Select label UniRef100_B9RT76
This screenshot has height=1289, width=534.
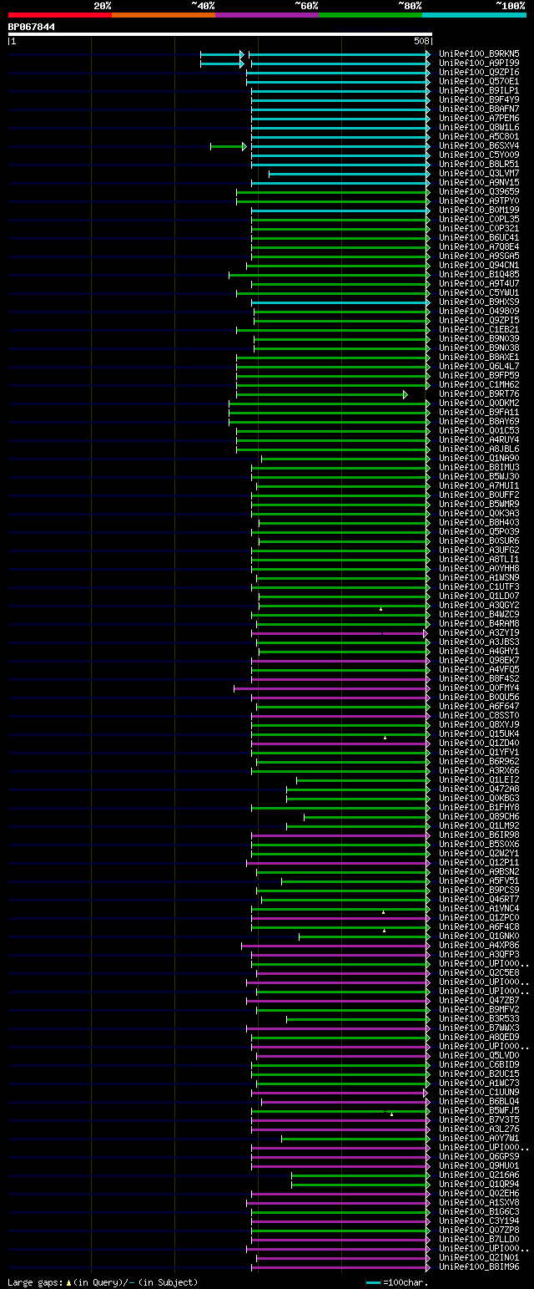point(479,393)
